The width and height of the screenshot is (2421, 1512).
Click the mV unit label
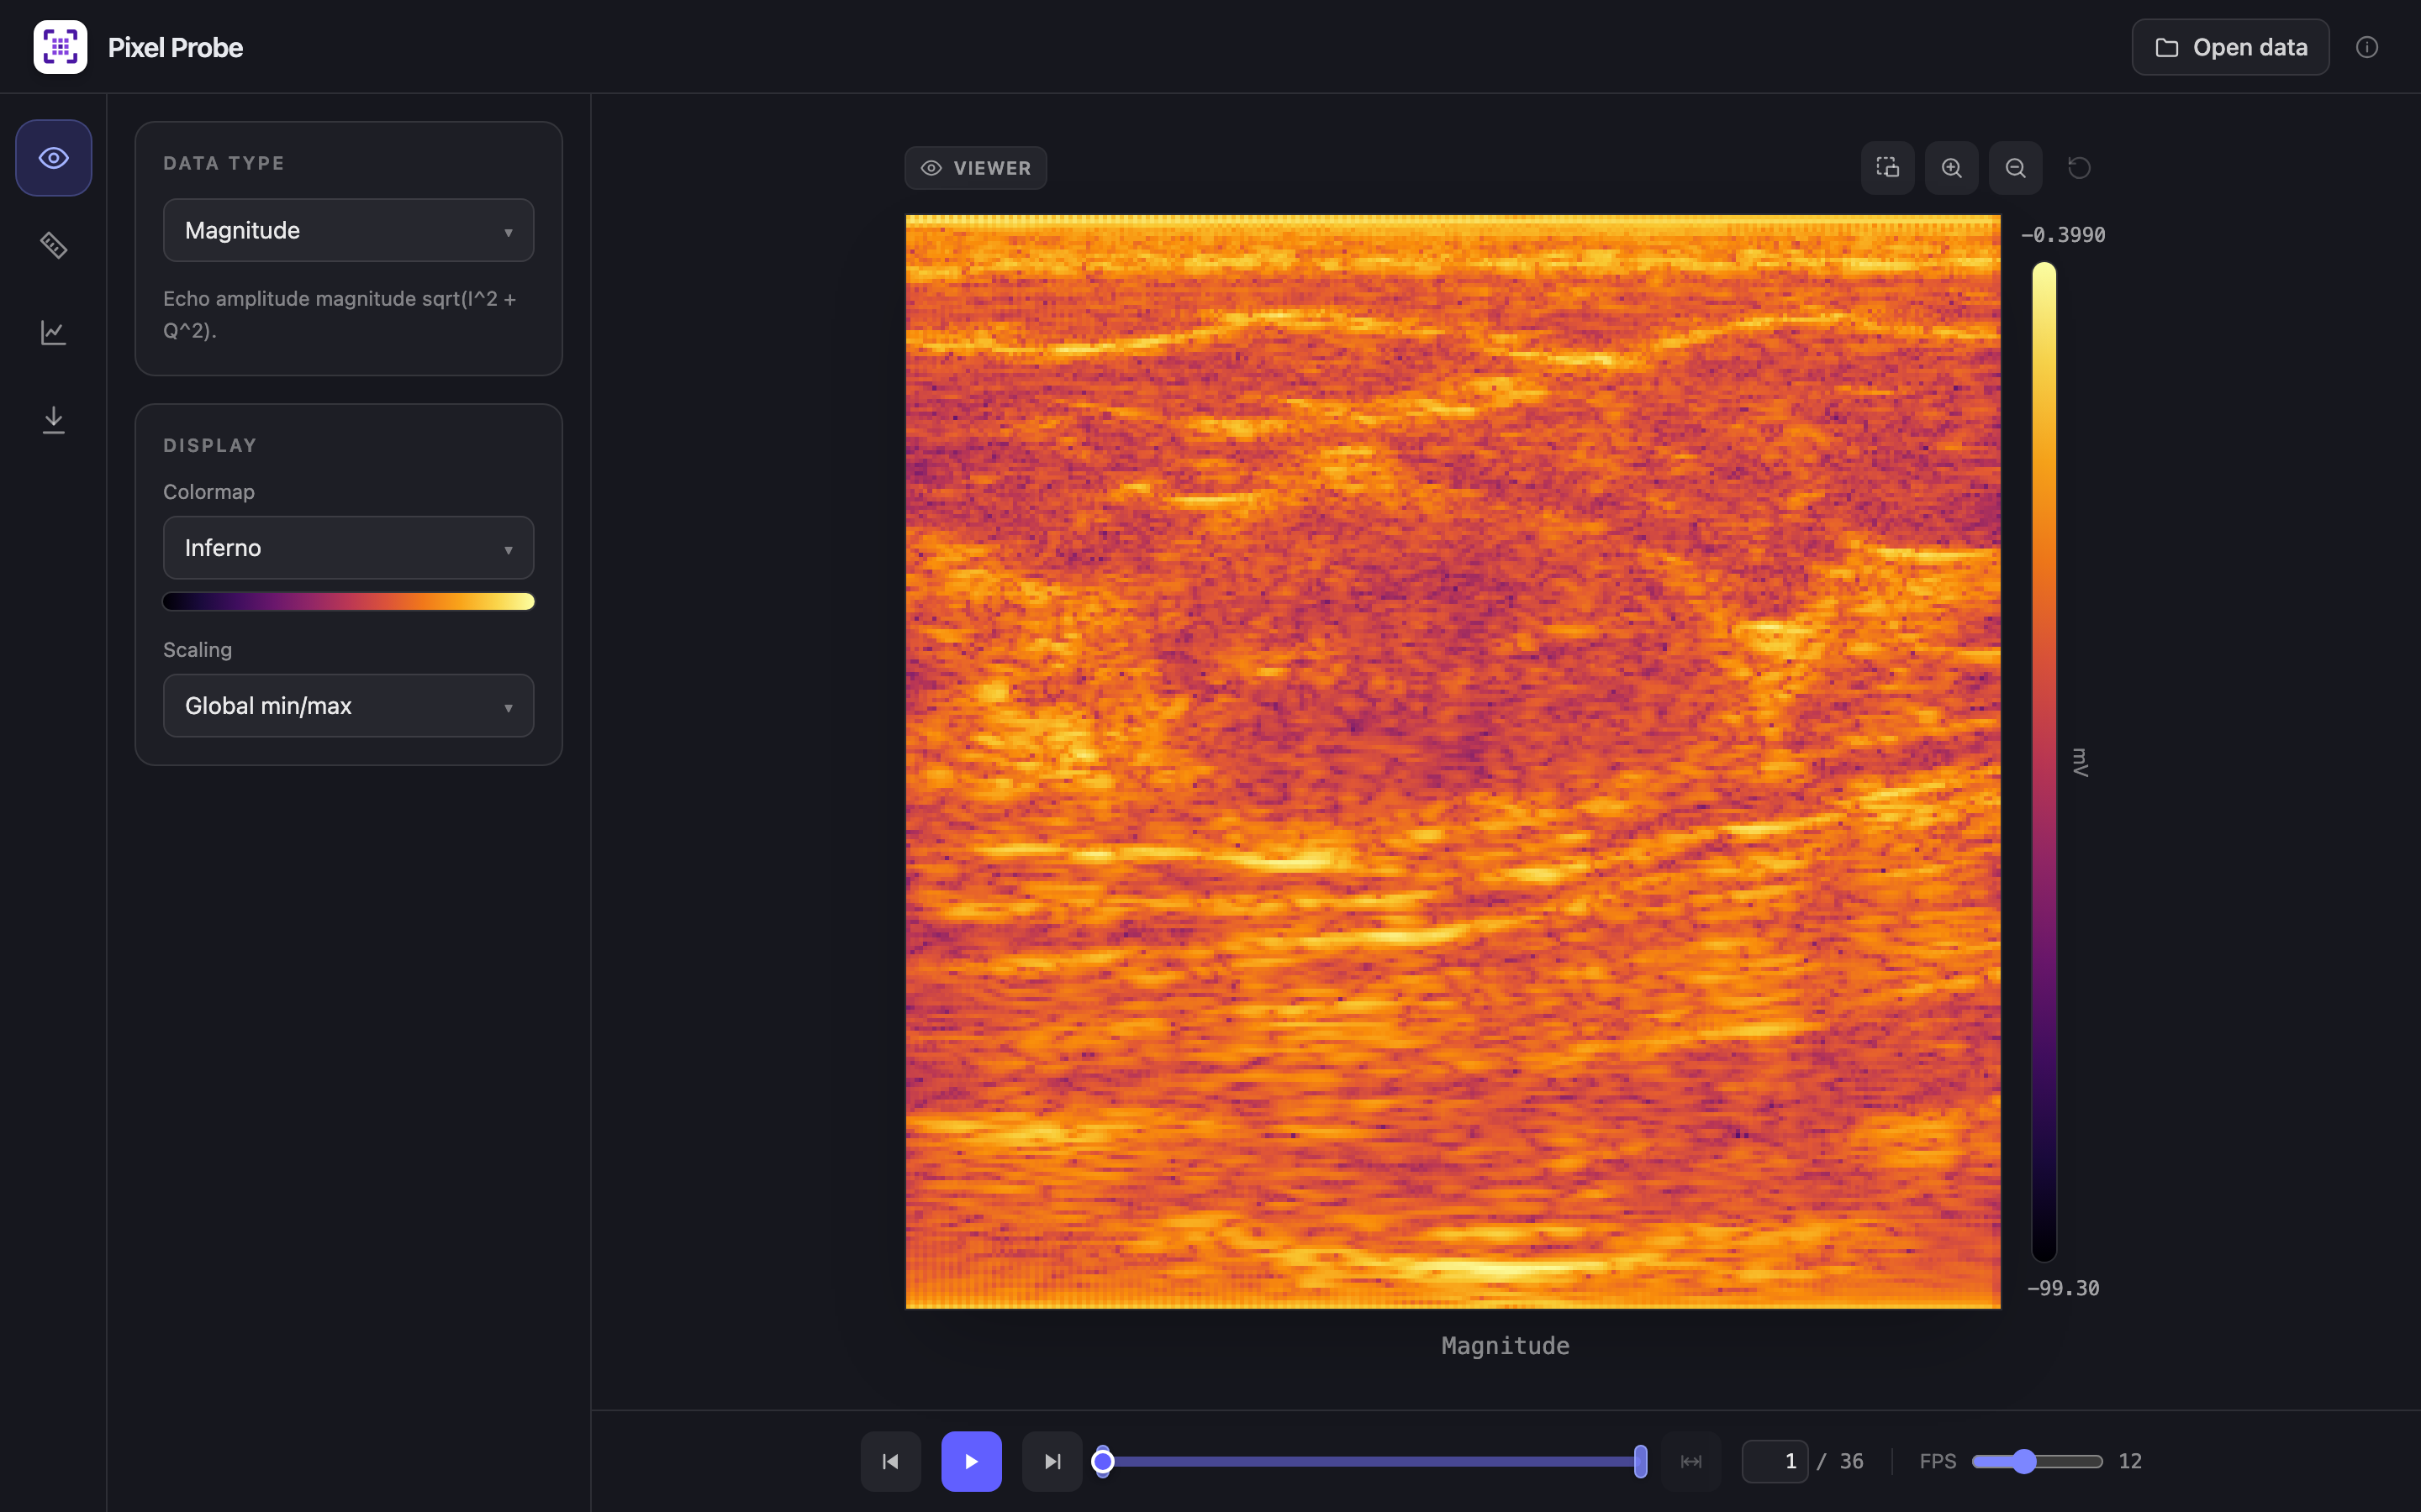(2080, 762)
